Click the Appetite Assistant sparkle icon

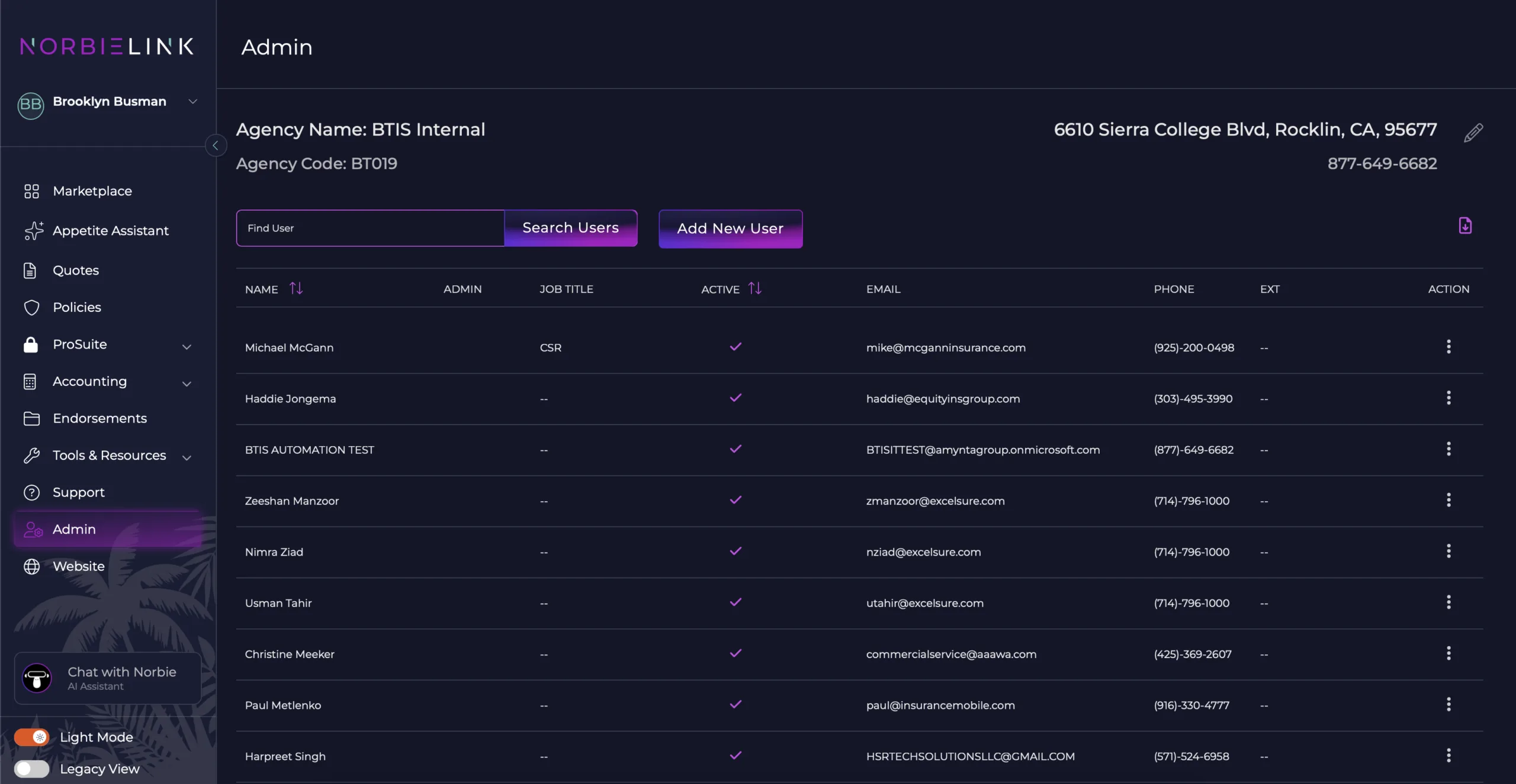[33, 230]
